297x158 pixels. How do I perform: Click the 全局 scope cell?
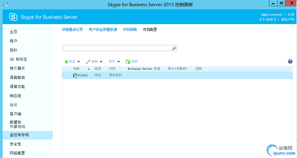[x=98, y=75]
